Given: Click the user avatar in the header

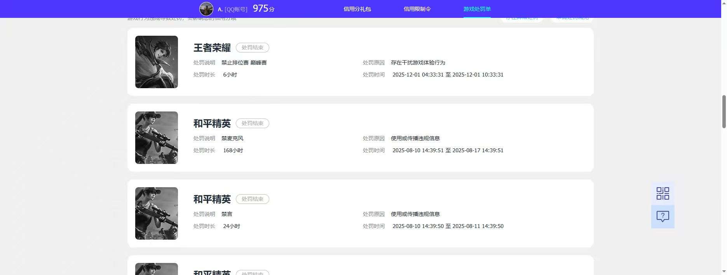Looking at the screenshot, I should tap(206, 9).
